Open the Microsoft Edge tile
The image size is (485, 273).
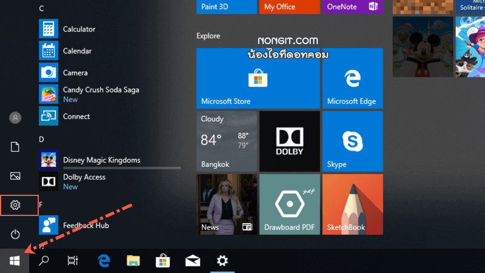(x=353, y=78)
